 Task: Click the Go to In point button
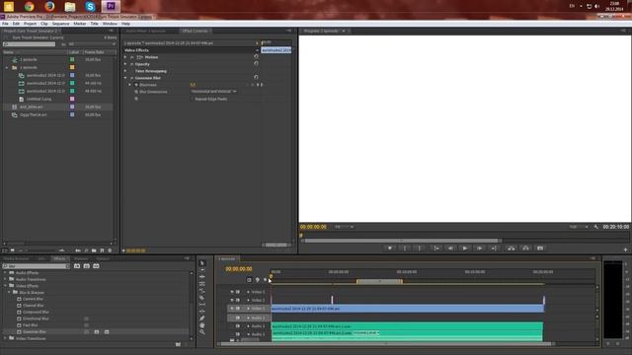tap(436, 248)
